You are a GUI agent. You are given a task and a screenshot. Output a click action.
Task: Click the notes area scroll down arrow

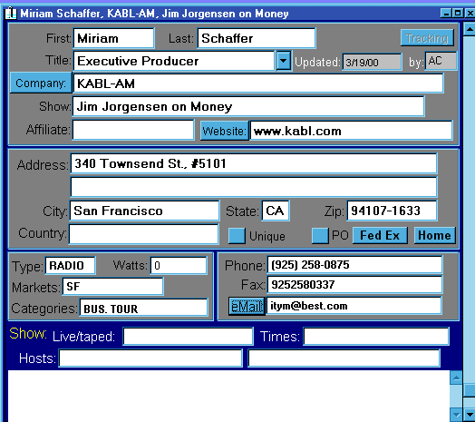click(456, 415)
